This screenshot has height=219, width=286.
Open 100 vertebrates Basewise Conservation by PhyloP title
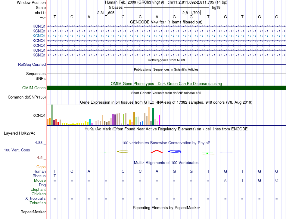pos(166,143)
